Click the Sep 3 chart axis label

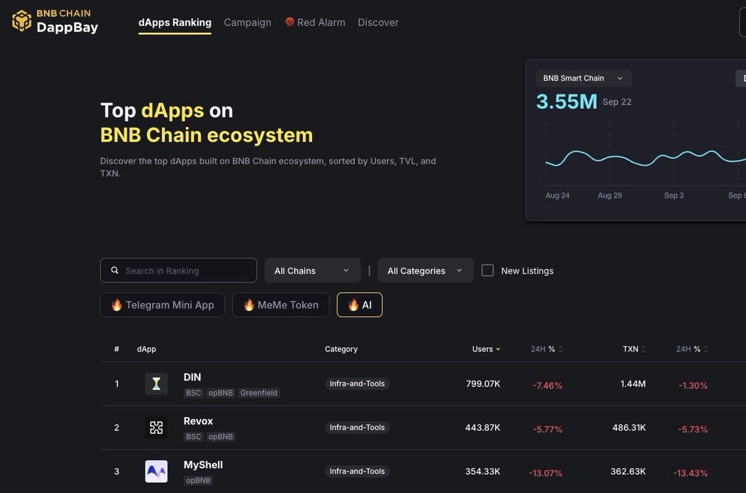pos(674,195)
